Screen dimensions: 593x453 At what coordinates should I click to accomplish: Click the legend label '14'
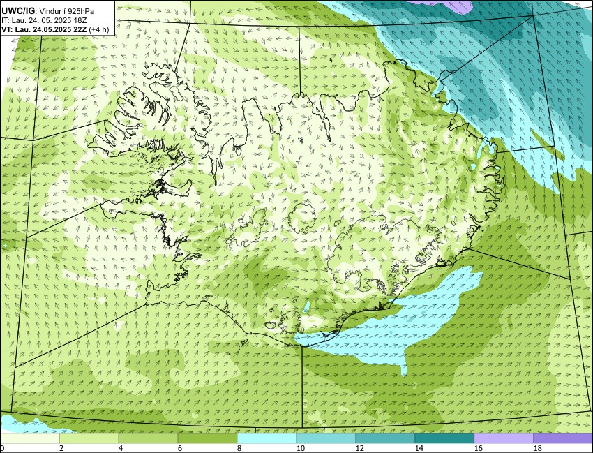coord(419,448)
